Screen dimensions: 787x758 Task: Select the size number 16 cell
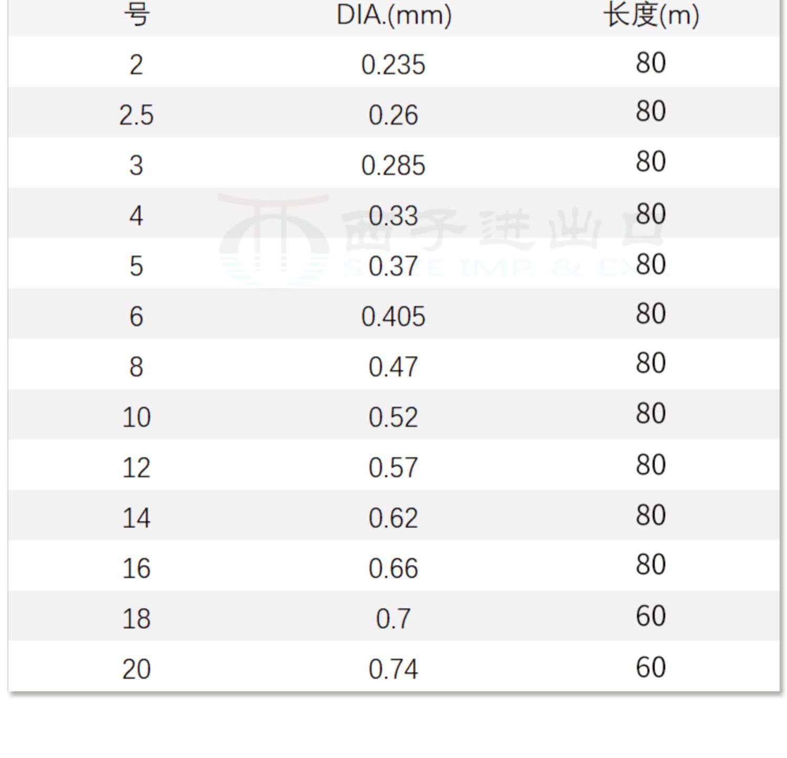[136, 568]
